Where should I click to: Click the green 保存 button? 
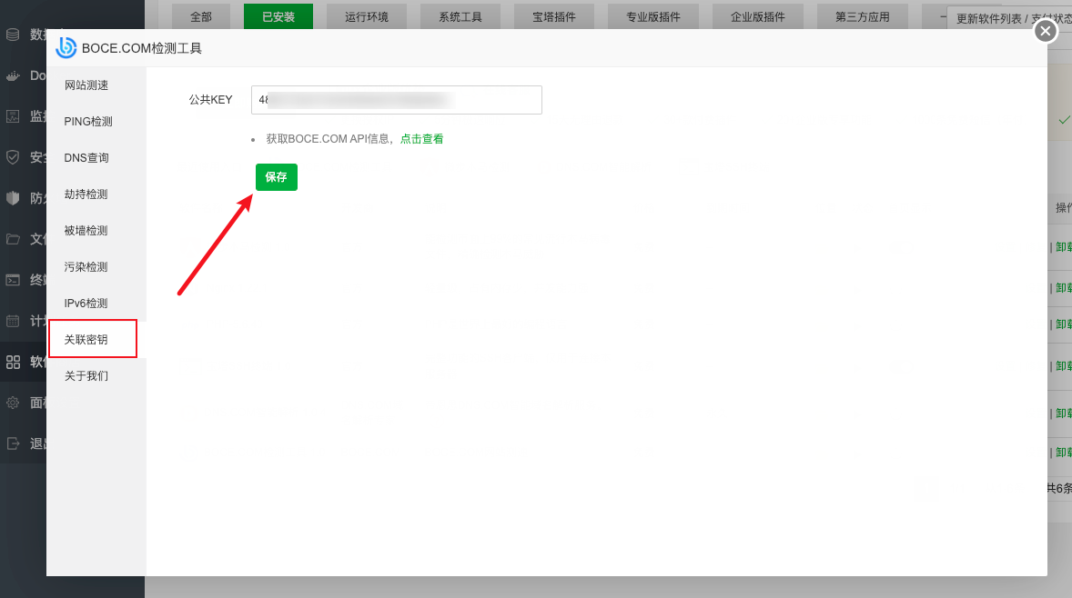click(x=277, y=177)
